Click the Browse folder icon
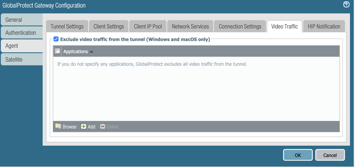 58,126
